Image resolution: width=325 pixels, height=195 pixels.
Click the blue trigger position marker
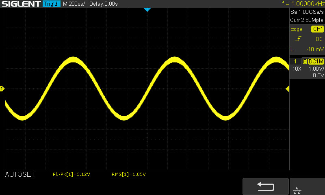tap(147, 9)
